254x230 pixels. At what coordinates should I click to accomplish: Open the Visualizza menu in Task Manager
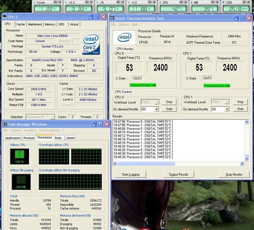[x=30, y=130]
